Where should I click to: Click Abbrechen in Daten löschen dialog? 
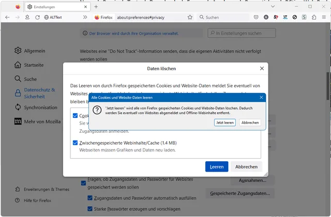pyautogui.click(x=246, y=166)
